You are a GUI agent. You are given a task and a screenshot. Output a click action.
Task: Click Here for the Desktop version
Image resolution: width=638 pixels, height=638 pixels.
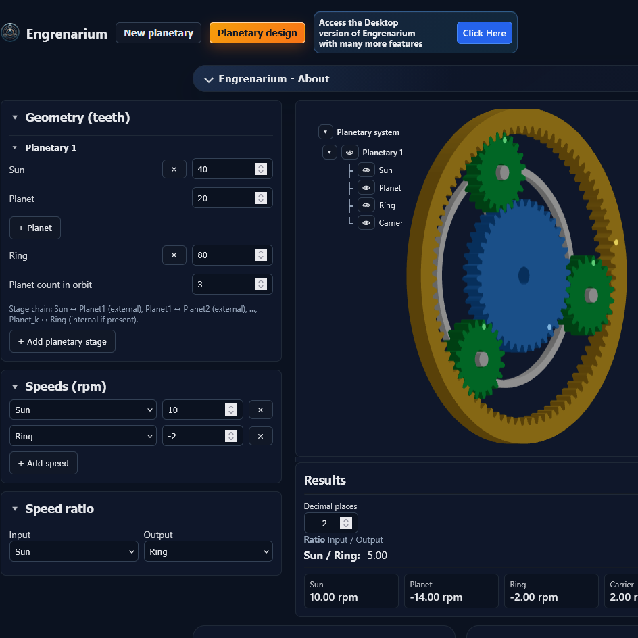[484, 33]
